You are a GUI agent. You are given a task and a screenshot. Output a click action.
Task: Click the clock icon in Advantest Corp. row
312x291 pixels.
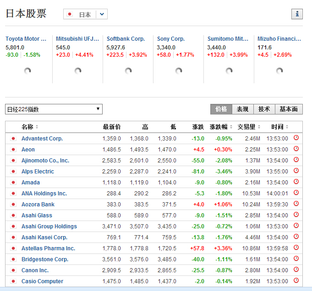point(296,138)
